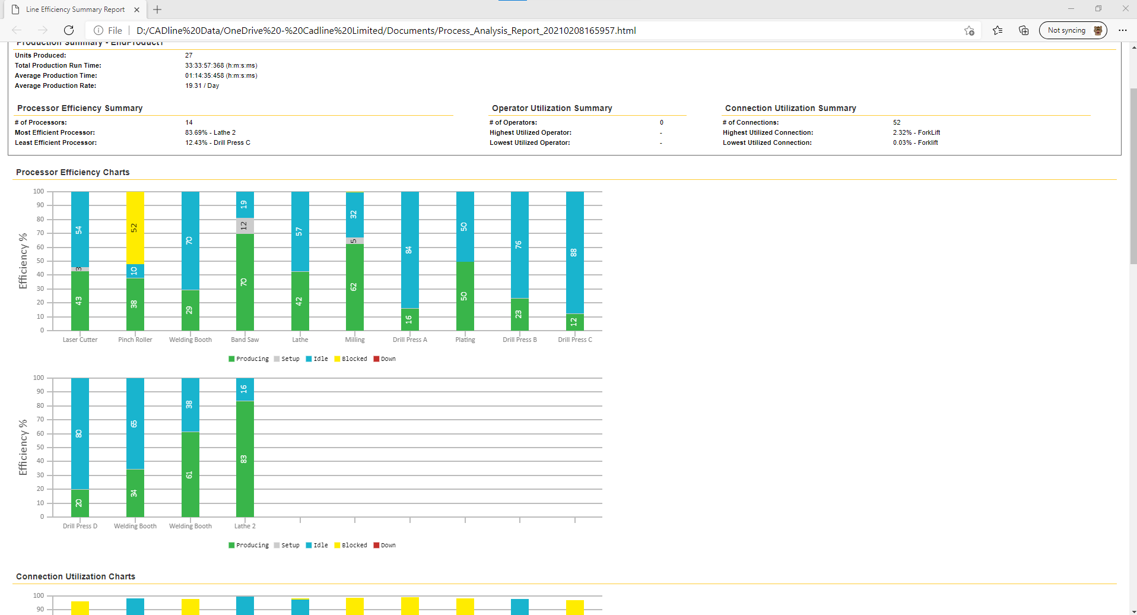This screenshot has height=615, width=1137.
Task: Open the Not syncing profile dropdown
Action: (x=1073, y=30)
